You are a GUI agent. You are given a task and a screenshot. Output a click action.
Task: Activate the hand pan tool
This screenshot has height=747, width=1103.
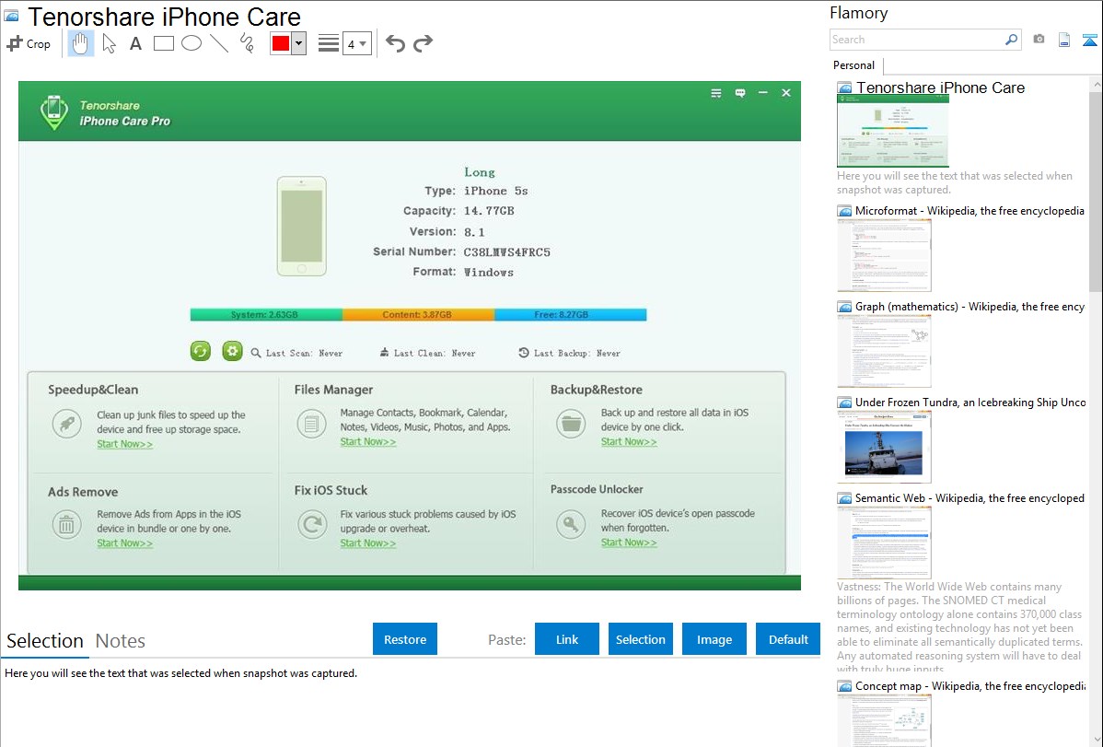[80, 43]
